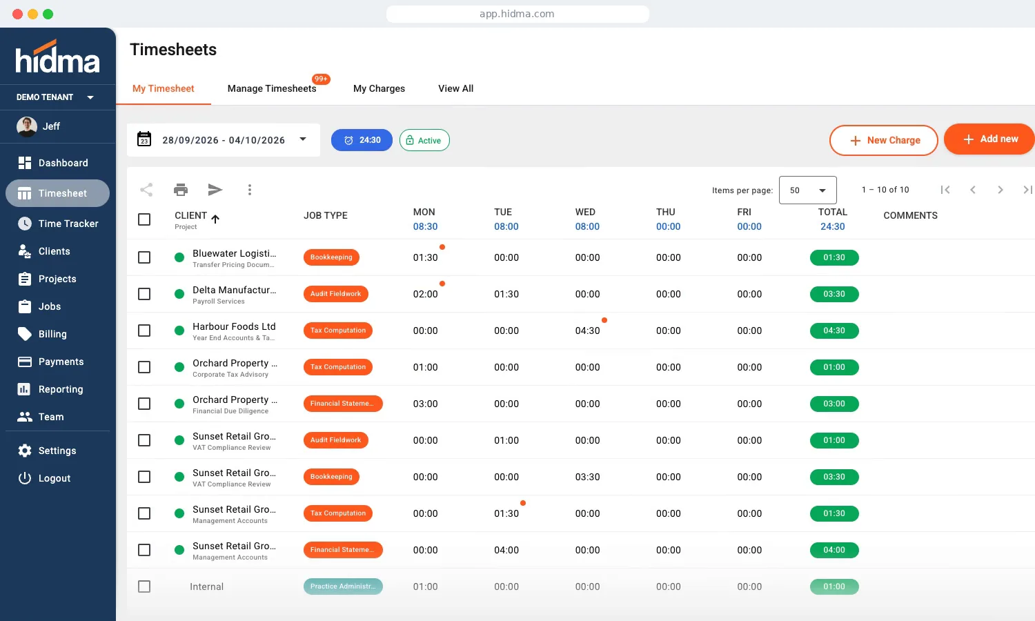Open the three-dot more options menu
Screen dimensions: 1035x621
click(x=250, y=190)
